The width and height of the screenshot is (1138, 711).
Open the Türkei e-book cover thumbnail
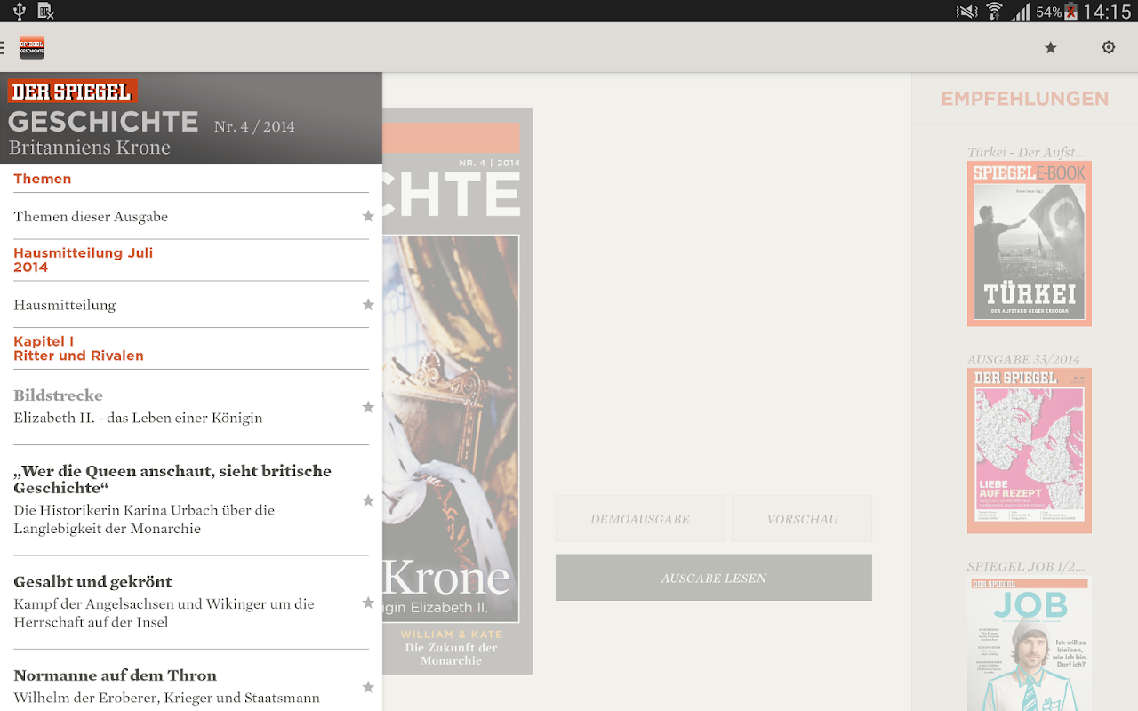1030,244
